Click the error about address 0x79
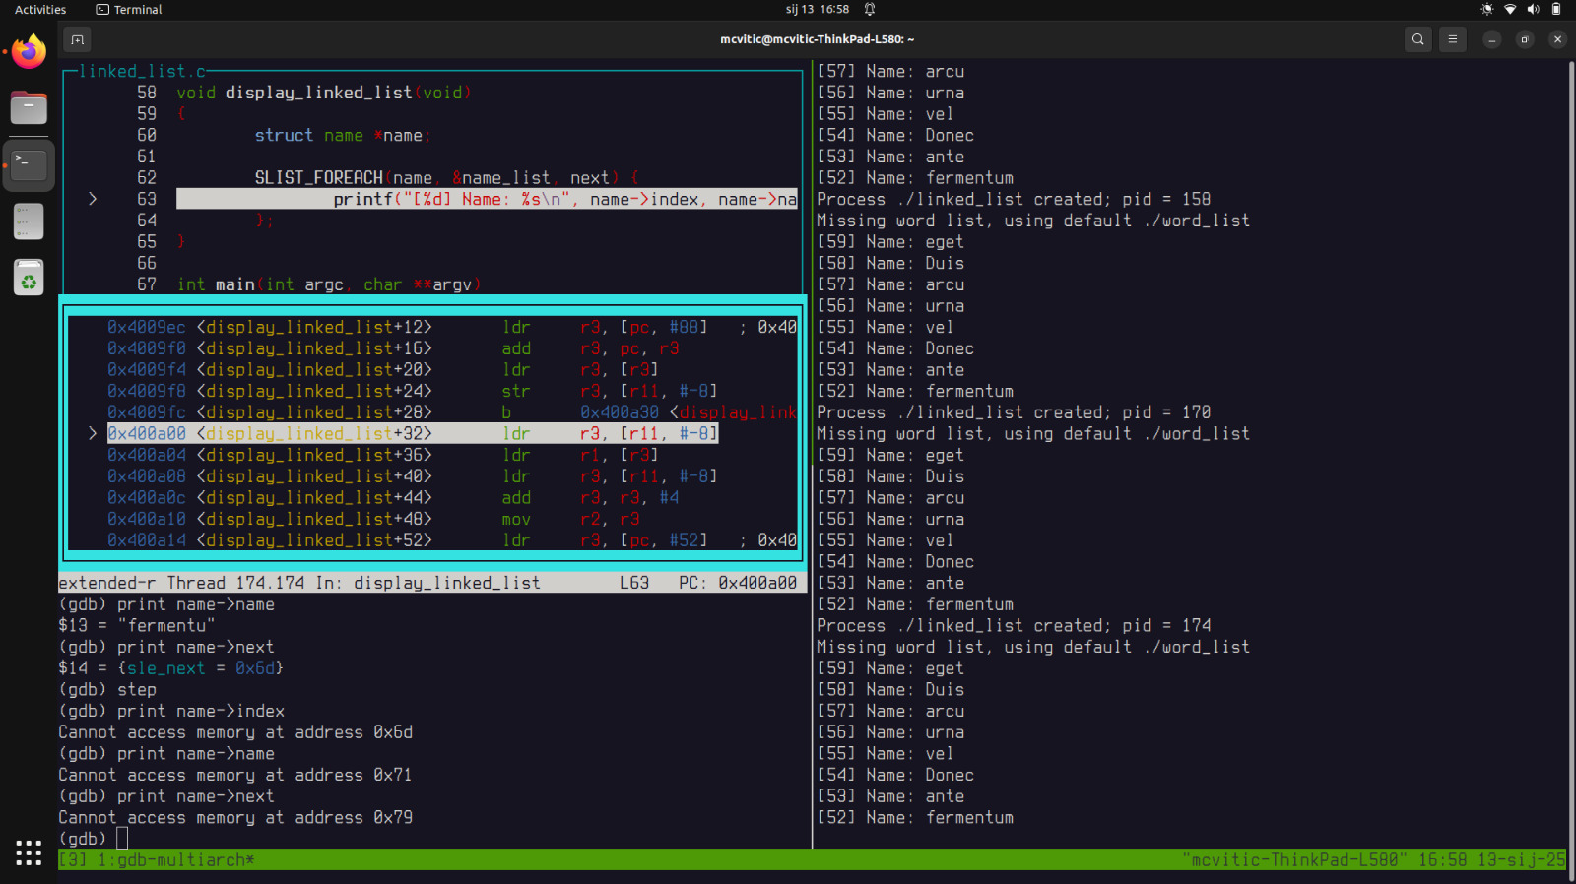1576x884 pixels. tap(235, 817)
